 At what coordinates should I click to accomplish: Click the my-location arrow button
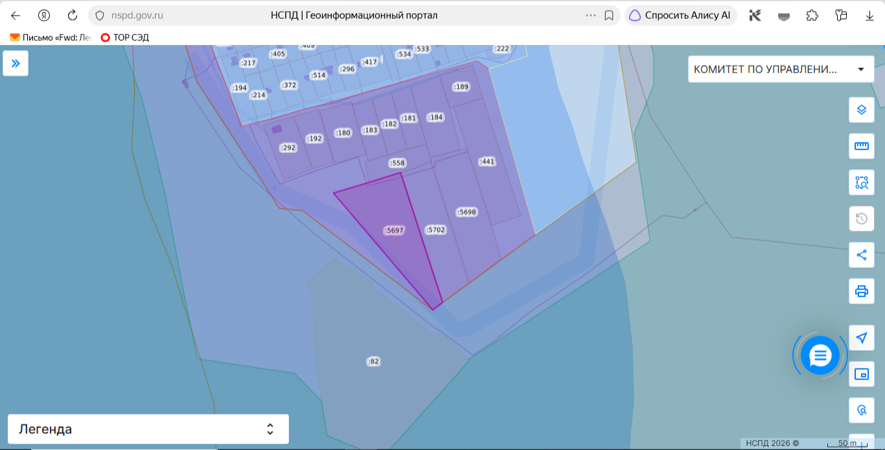(x=862, y=337)
